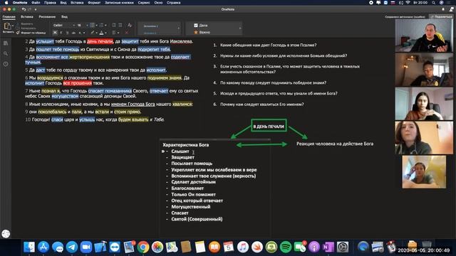Toggle the Дела to-do tag checkbox
Screen dimensions: 456x256
tap(196, 26)
